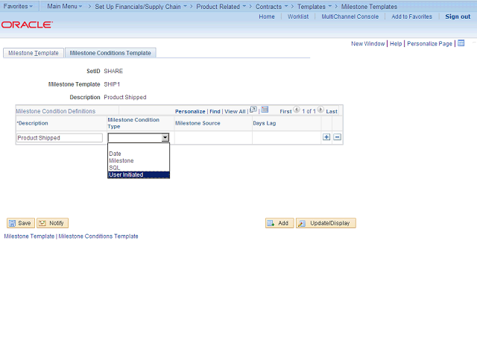Click bottom Milestone Template footer link
Viewport: 477px width, 358px height.
coord(29,236)
